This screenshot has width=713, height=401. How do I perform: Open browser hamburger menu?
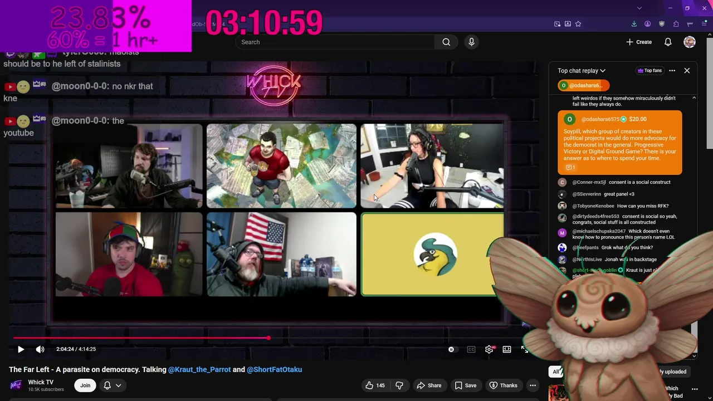704,24
